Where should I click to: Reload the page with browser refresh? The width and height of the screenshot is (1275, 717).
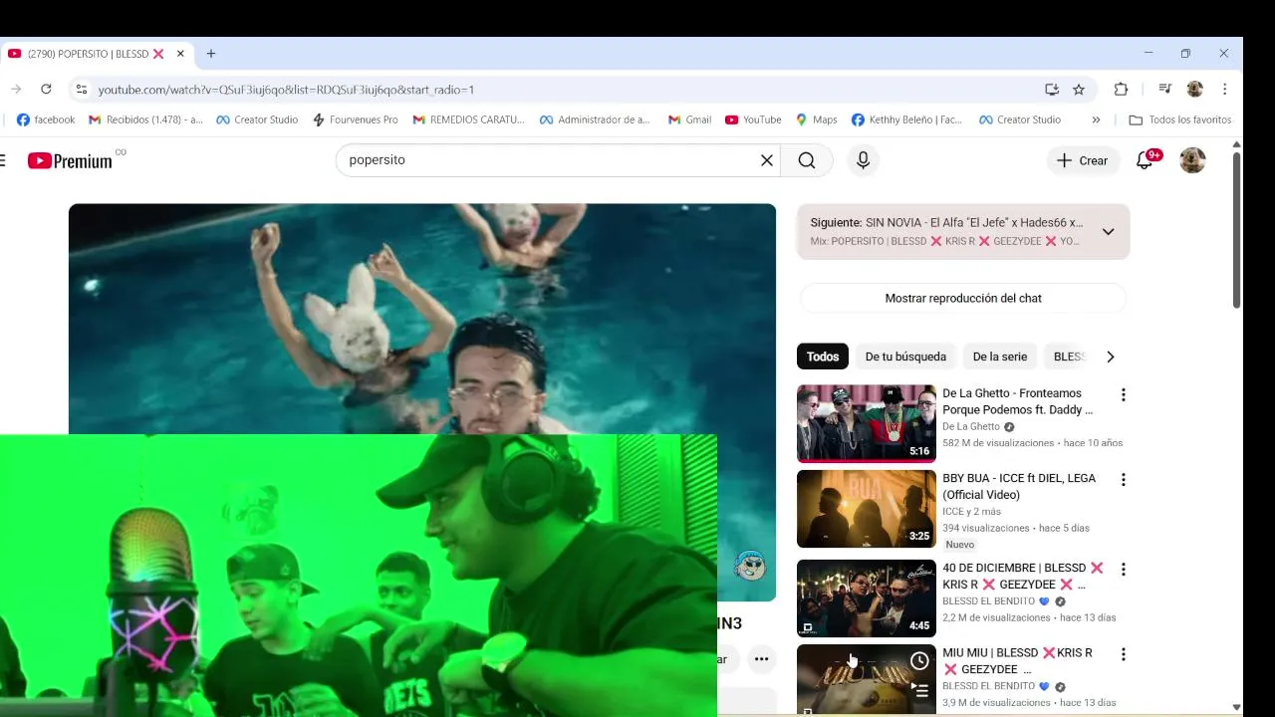coord(46,90)
